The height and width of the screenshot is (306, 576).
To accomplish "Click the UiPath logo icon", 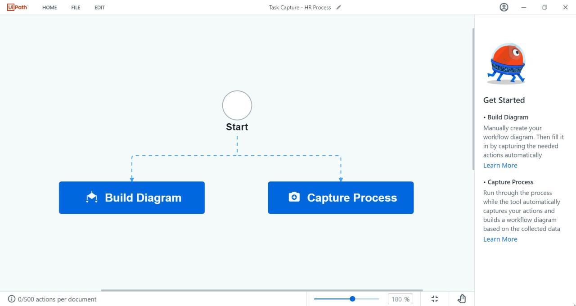I will [17, 7].
